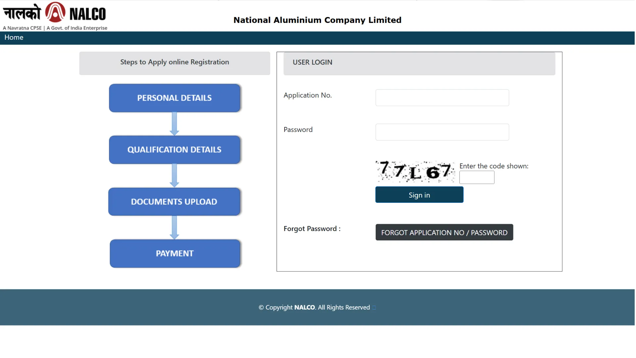Select the Documents Upload step box
The height and width of the screenshot is (358, 636).
tap(174, 202)
